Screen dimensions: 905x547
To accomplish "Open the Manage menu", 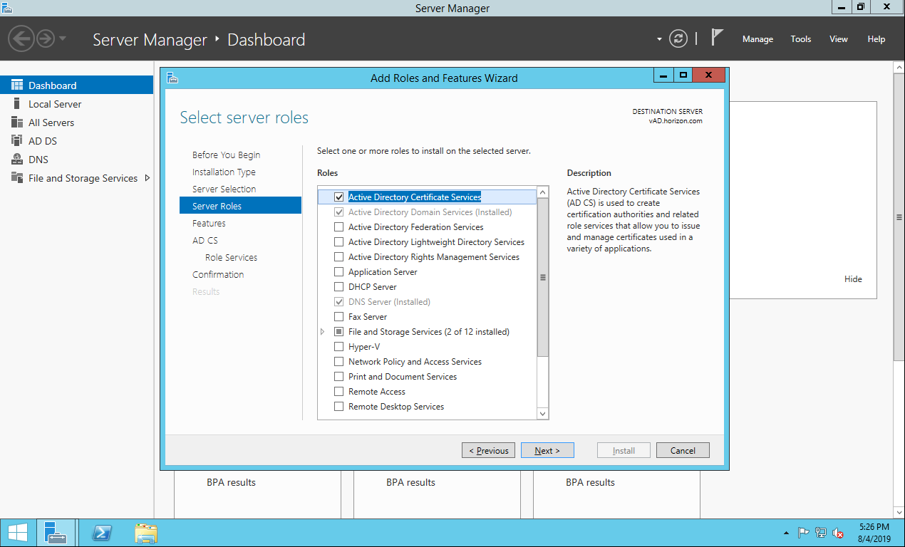I will coord(757,39).
